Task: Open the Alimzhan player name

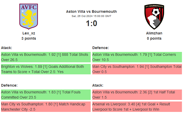Action: [154, 33]
